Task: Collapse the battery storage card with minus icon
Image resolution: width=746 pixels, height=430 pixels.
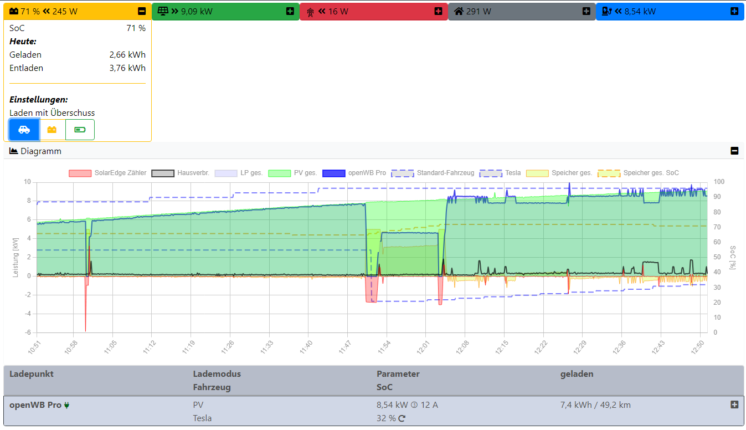Action: pyautogui.click(x=142, y=11)
